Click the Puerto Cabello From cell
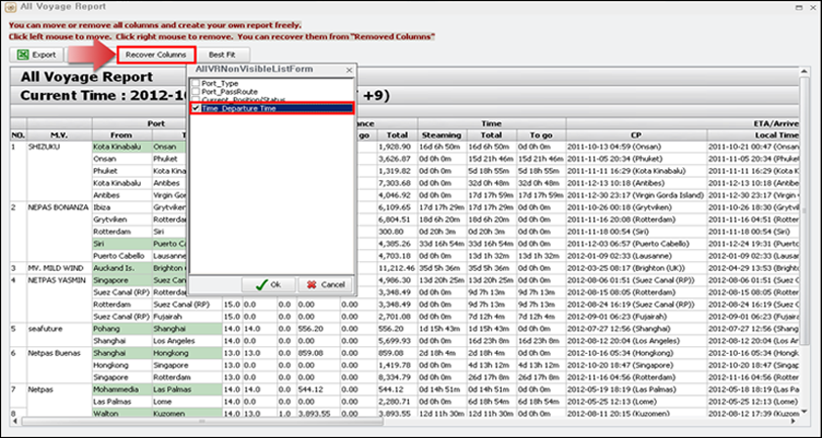822x438 pixels. coord(121,256)
